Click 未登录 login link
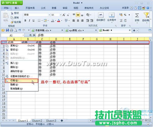This screenshot has width=153, height=127. point(125,8)
